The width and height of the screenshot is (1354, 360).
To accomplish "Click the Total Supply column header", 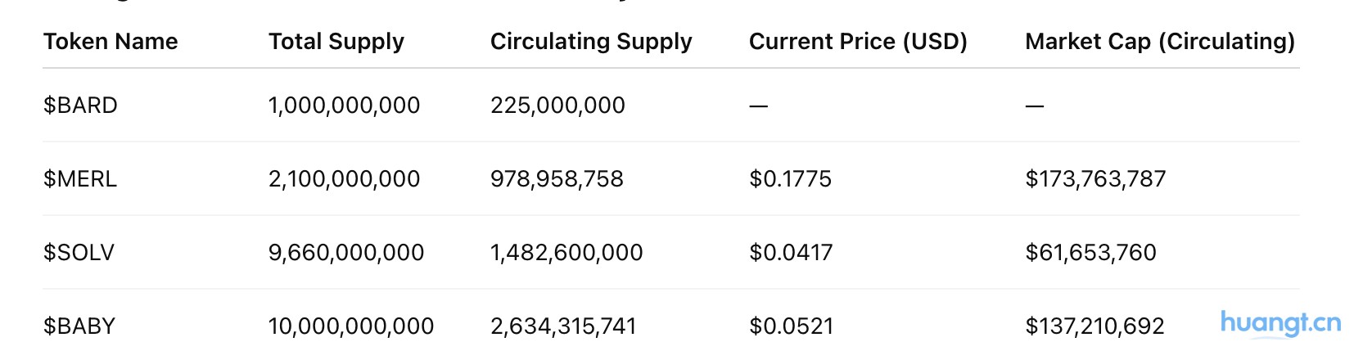I will pyautogui.click(x=336, y=42).
